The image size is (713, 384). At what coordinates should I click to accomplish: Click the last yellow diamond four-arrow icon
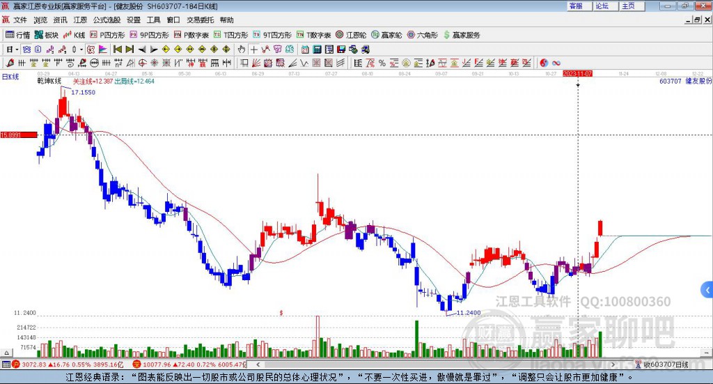pyautogui.click(x=226, y=49)
